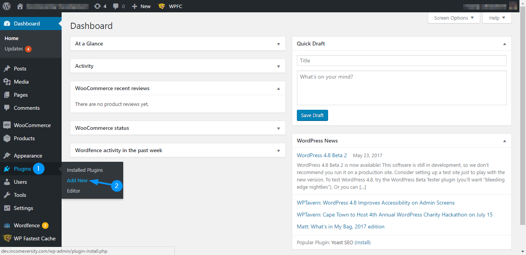Open the updates icon showing 4
Screen dimensions: 526x255
pyautogui.click(x=97, y=6)
